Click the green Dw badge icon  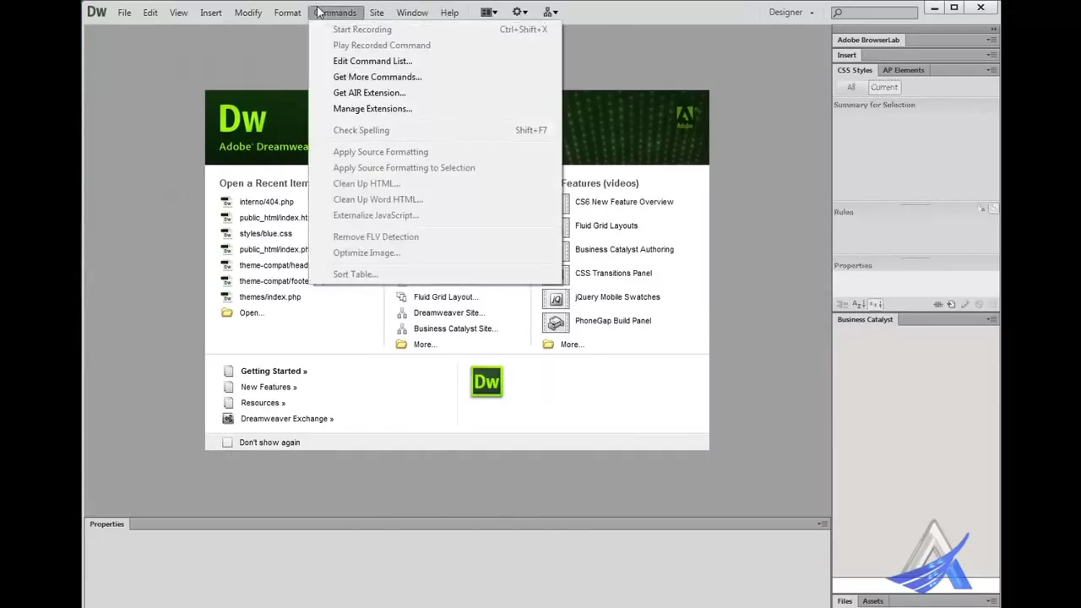point(486,382)
